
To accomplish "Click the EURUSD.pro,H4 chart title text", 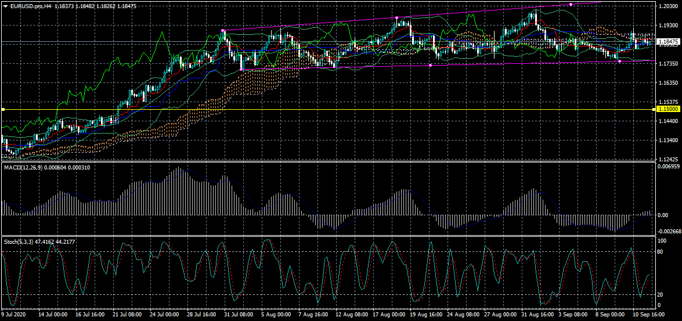I will (x=31, y=5).
